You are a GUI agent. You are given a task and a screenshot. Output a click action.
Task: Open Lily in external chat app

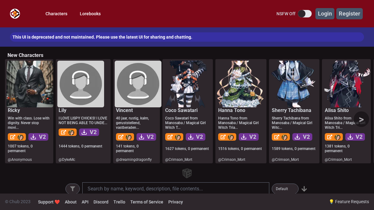[68, 132]
